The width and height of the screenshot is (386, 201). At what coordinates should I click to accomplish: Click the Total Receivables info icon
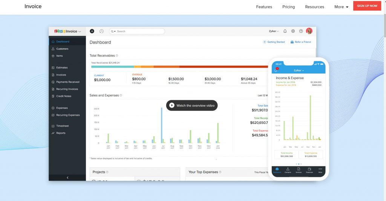pyautogui.click(x=117, y=56)
